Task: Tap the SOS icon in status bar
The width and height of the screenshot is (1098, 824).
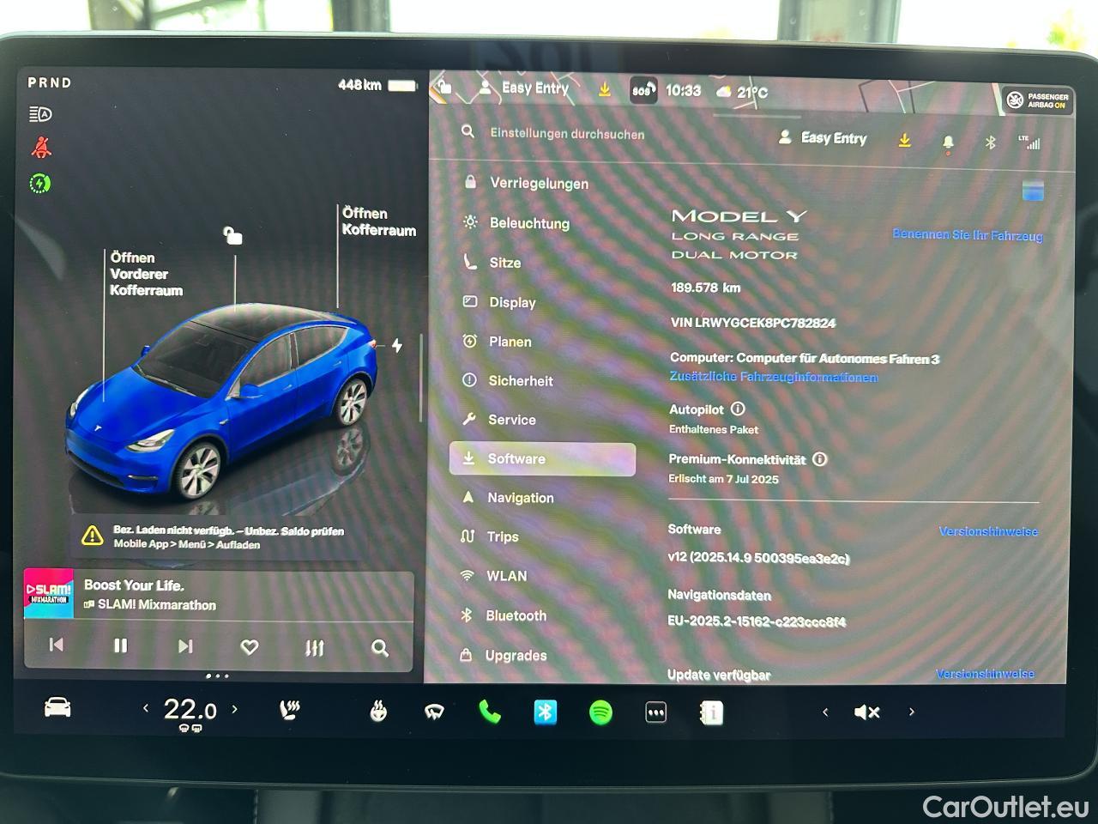Action: click(x=643, y=89)
